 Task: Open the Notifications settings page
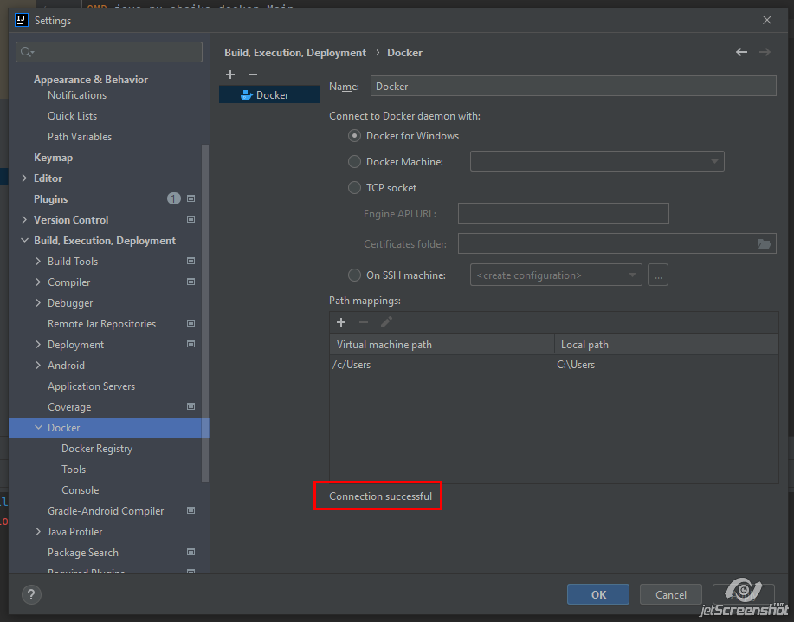tap(77, 95)
